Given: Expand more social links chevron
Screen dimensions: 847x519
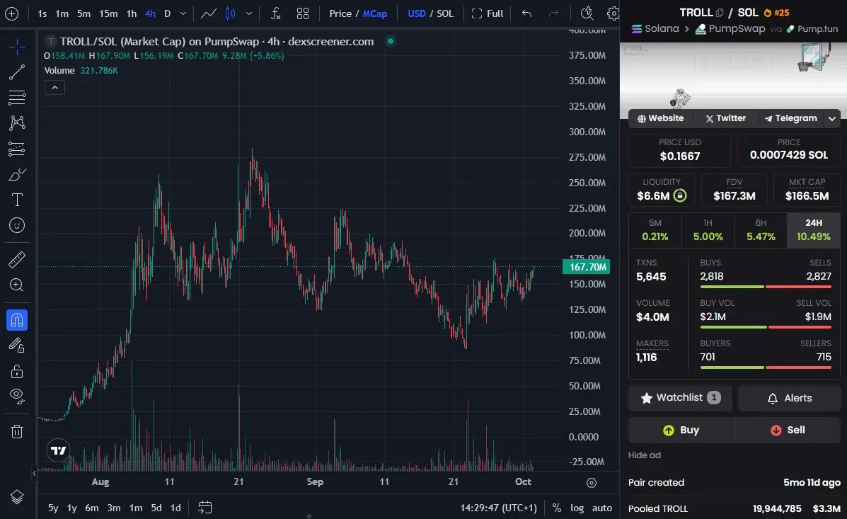Looking at the screenshot, I should 832,118.
